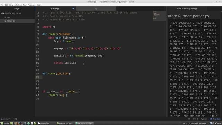Click the def count(ips_list) line
Viewport: 222px width, 125px height.
(57, 74)
